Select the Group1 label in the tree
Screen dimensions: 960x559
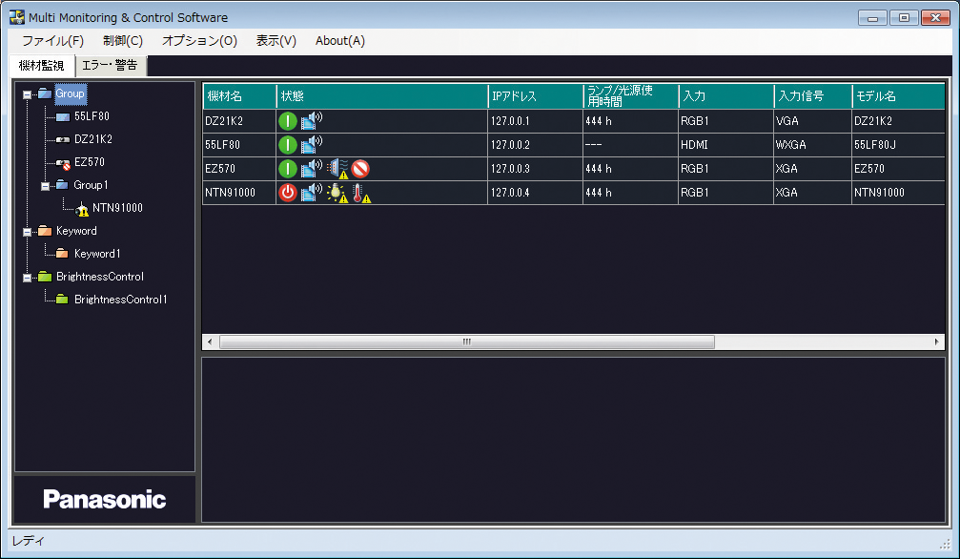pyautogui.click(x=91, y=185)
